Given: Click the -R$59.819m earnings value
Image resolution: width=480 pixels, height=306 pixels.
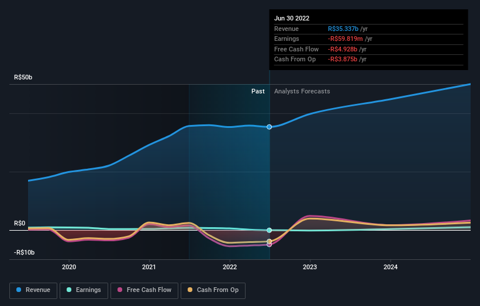Looking at the screenshot, I should (x=346, y=39).
